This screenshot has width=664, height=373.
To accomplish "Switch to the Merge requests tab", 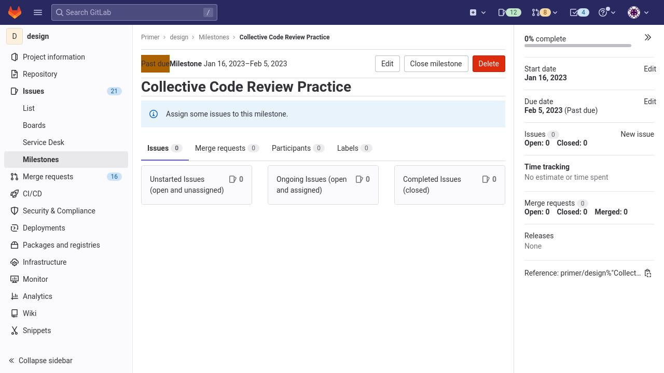I will click(x=227, y=148).
